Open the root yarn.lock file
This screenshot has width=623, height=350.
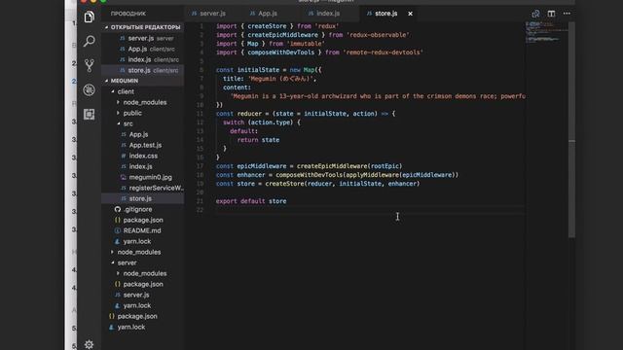(143, 328)
